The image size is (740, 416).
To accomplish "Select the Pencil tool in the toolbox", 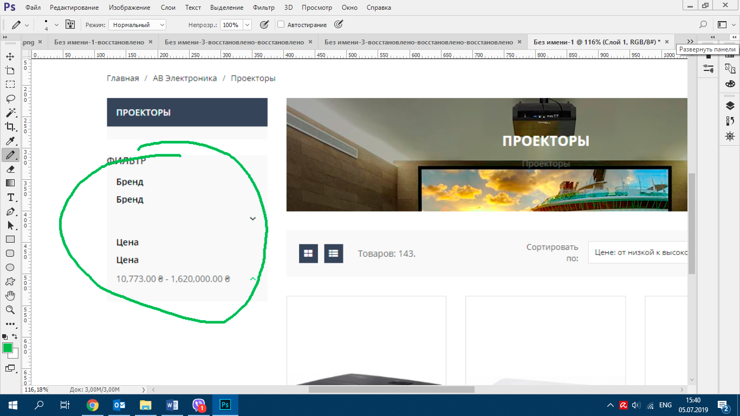I will tap(10, 155).
